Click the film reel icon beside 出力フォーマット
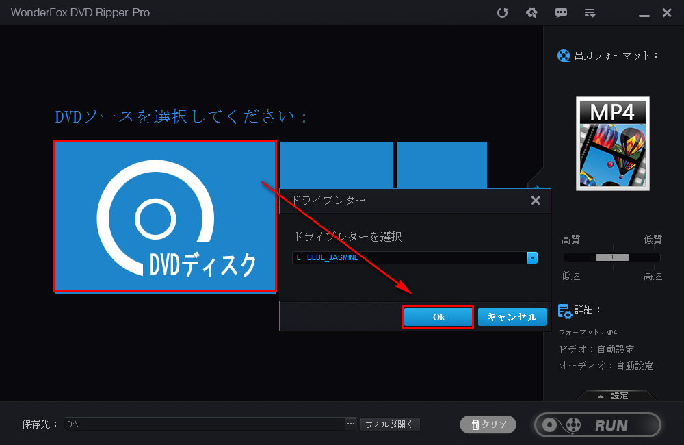 564,56
